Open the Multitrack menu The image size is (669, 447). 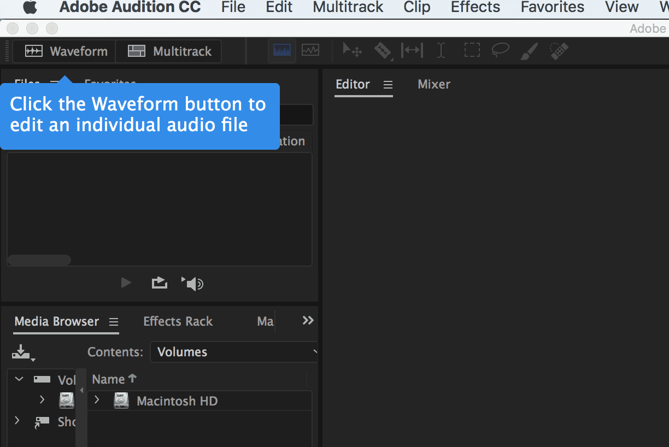tap(348, 8)
